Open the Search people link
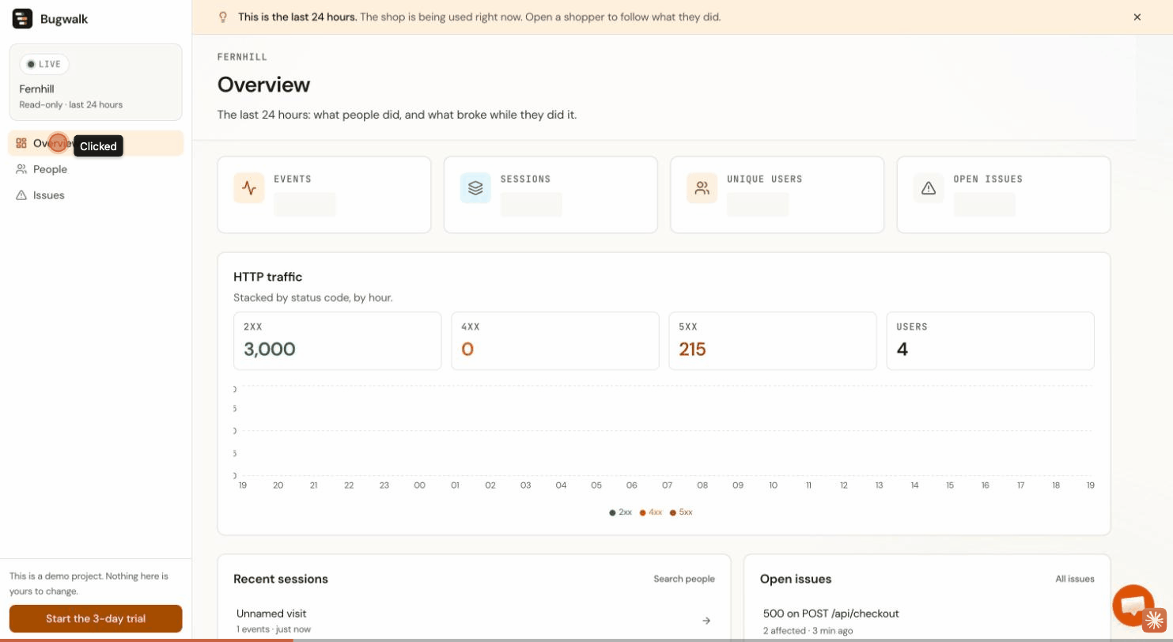 (x=684, y=579)
